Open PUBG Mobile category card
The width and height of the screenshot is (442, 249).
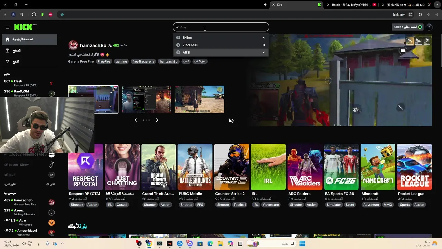[x=195, y=167]
